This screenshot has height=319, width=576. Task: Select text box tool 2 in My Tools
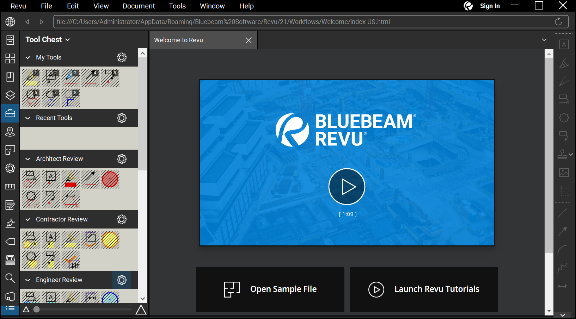pos(51,78)
